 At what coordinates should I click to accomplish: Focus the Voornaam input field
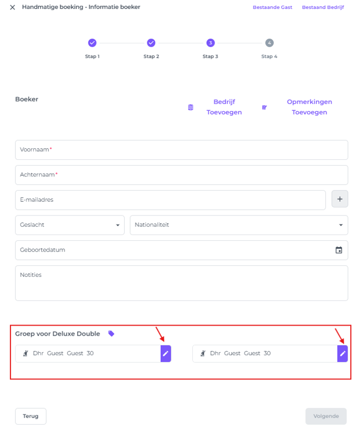181,150
